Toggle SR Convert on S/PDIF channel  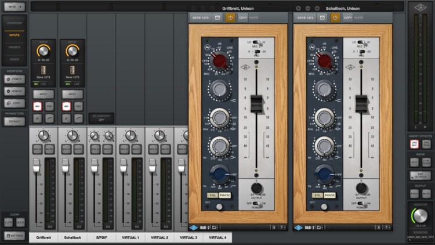tap(101, 118)
